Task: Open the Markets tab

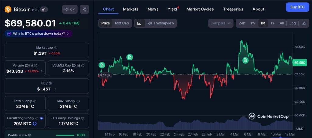Action: coord(130,9)
